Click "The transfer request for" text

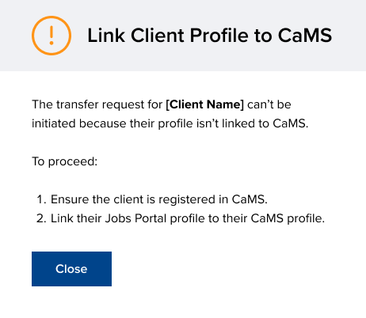(x=97, y=104)
